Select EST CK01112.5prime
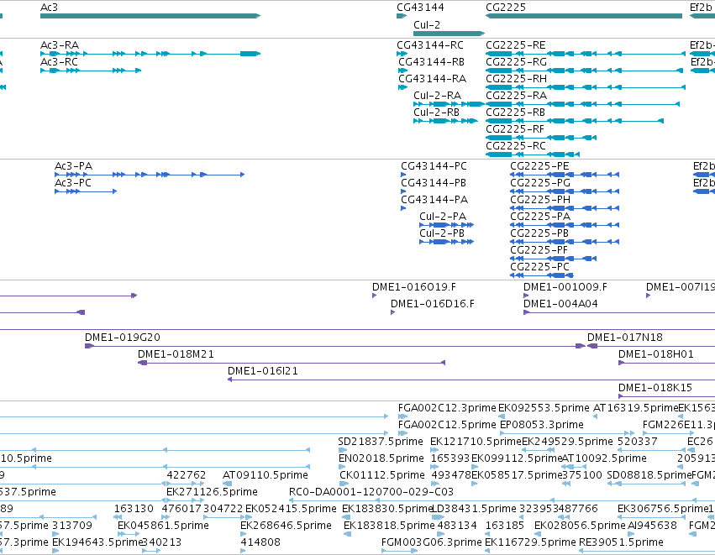 382,476
